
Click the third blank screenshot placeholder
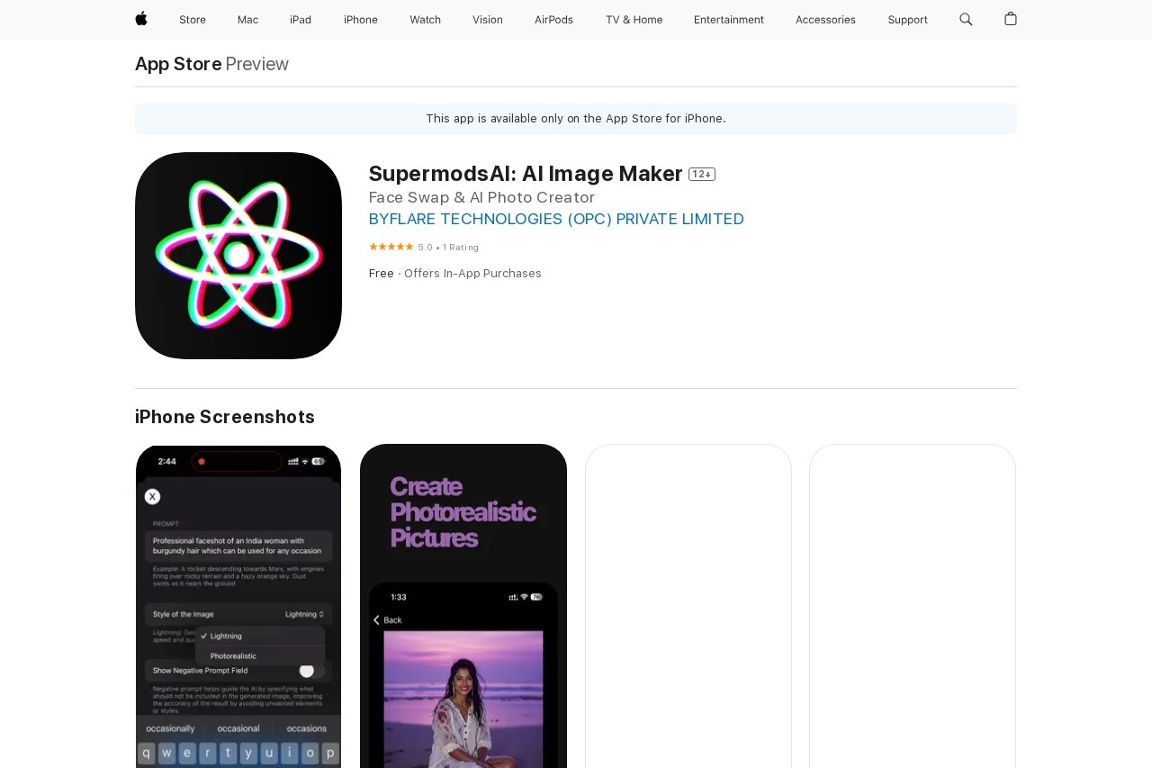point(688,606)
